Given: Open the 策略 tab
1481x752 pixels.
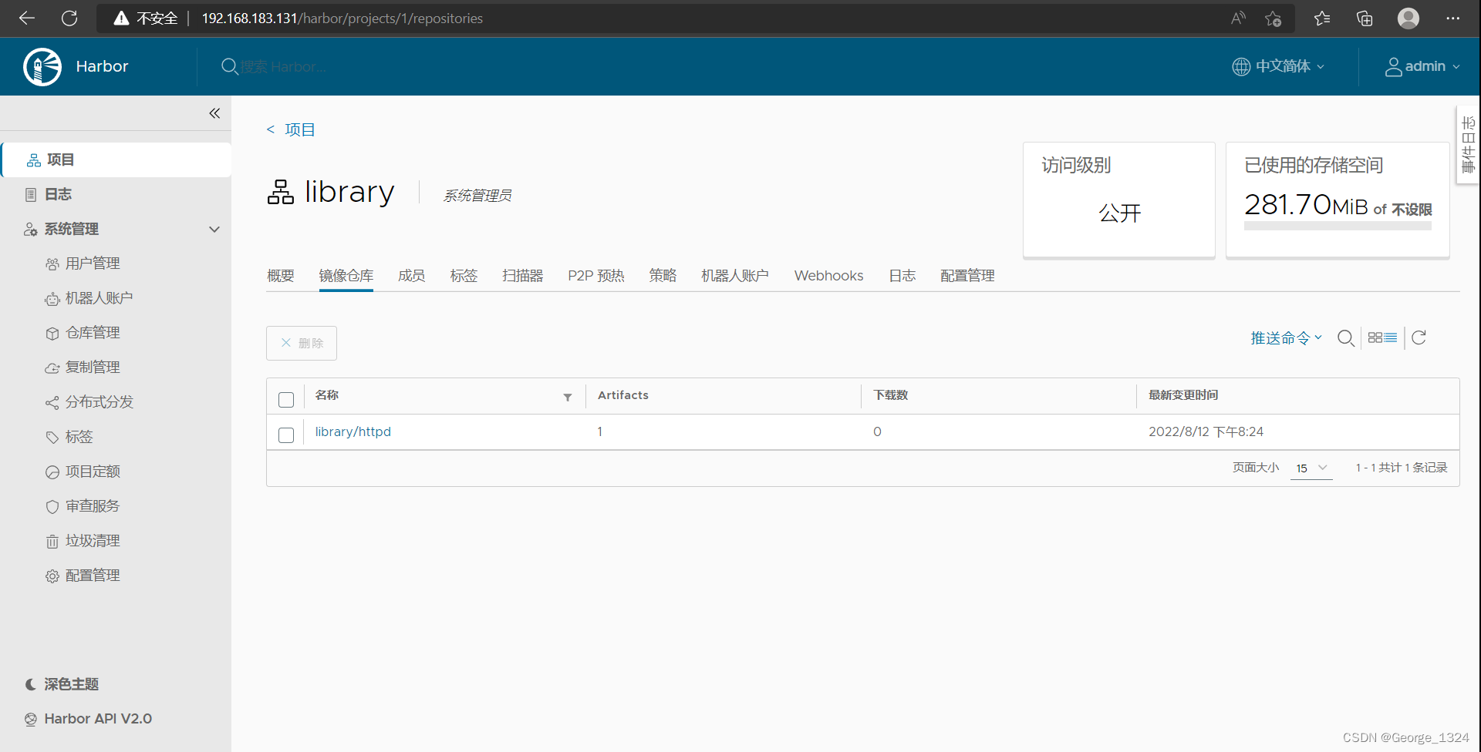Looking at the screenshot, I should [x=663, y=276].
